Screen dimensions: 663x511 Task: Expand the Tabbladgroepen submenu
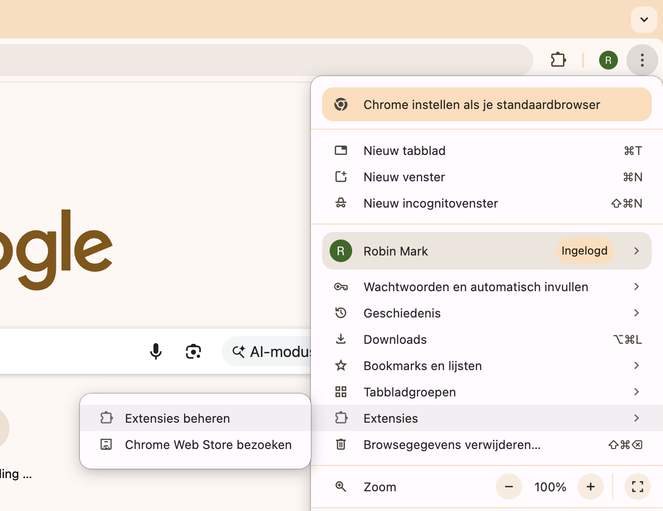(636, 392)
